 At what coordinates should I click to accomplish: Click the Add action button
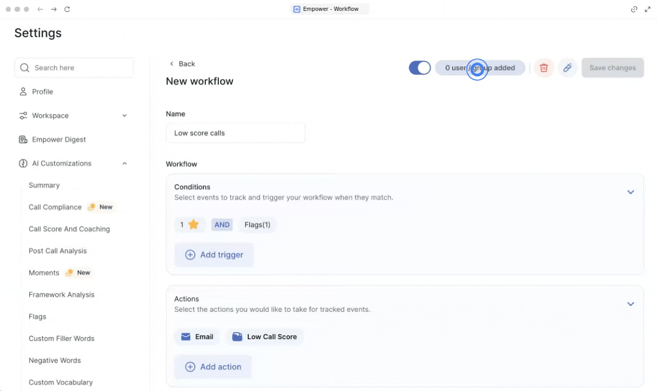(x=213, y=367)
